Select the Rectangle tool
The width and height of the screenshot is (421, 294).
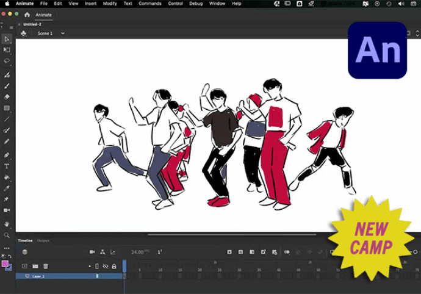click(x=7, y=108)
